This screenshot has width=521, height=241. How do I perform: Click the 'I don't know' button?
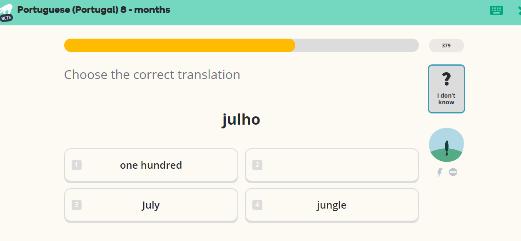tap(446, 89)
